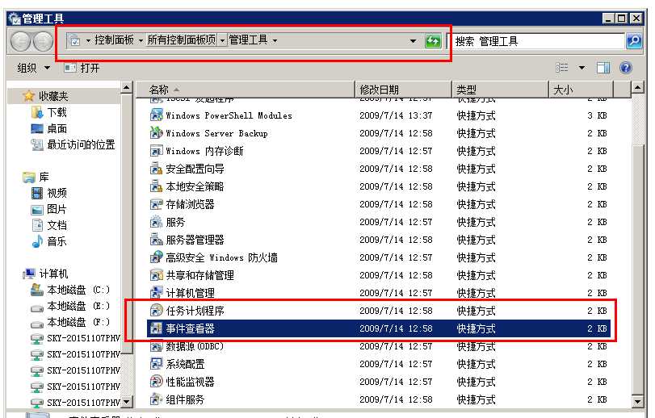Viewport: 655px width, 418px height.
Task: Open 桌面 in the navigation pane
Action: 49,128
